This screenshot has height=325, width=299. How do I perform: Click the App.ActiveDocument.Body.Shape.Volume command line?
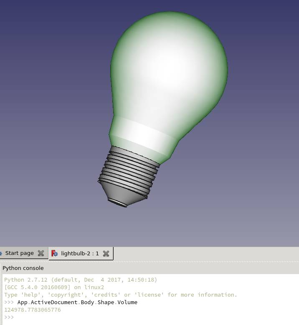[77, 302]
